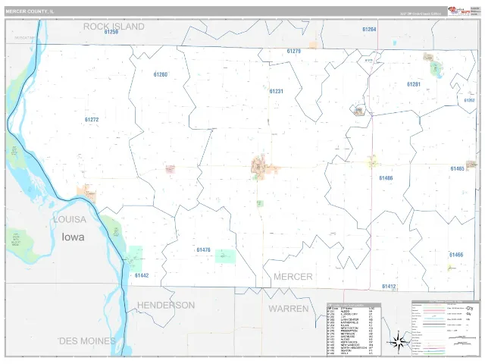
Task: Click the ROCK ISLAND county label
Action: coord(114,27)
